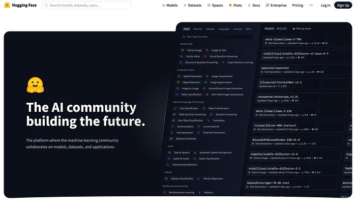356x211 pixels.
Task: Click the Robotics task icon
Action: [x=200, y=192]
